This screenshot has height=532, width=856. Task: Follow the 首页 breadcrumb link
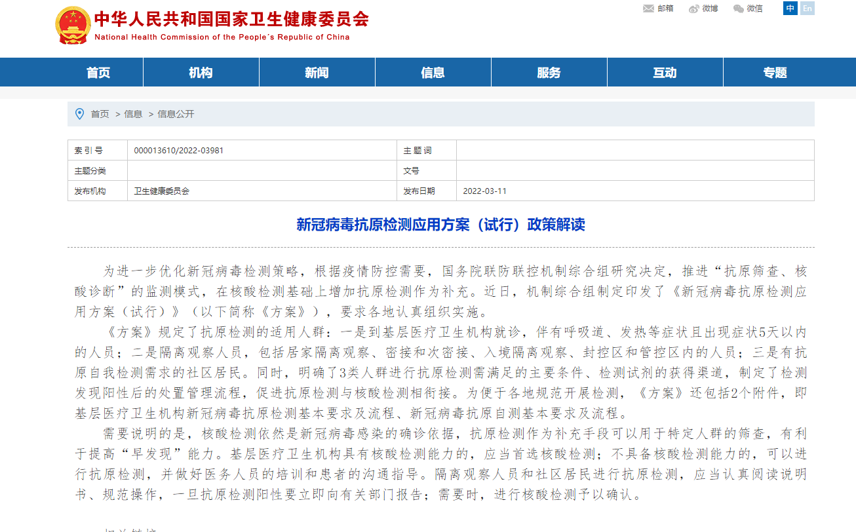click(x=98, y=113)
